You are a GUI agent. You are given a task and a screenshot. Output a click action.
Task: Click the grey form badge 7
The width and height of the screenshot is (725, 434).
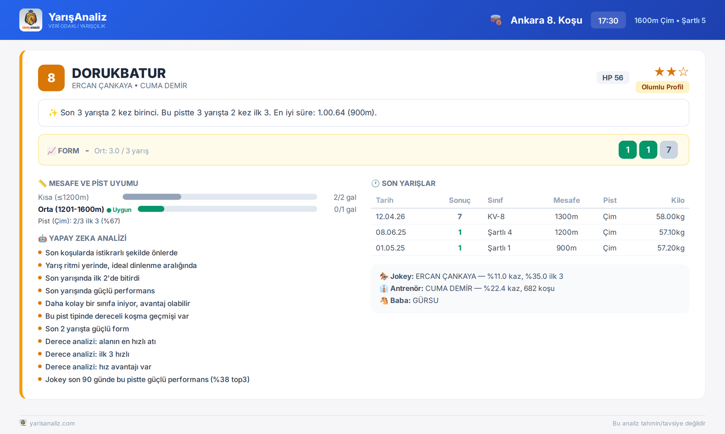coord(669,150)
